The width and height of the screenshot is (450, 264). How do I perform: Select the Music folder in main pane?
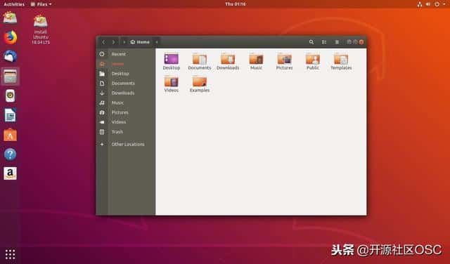[x=256, y=61]
